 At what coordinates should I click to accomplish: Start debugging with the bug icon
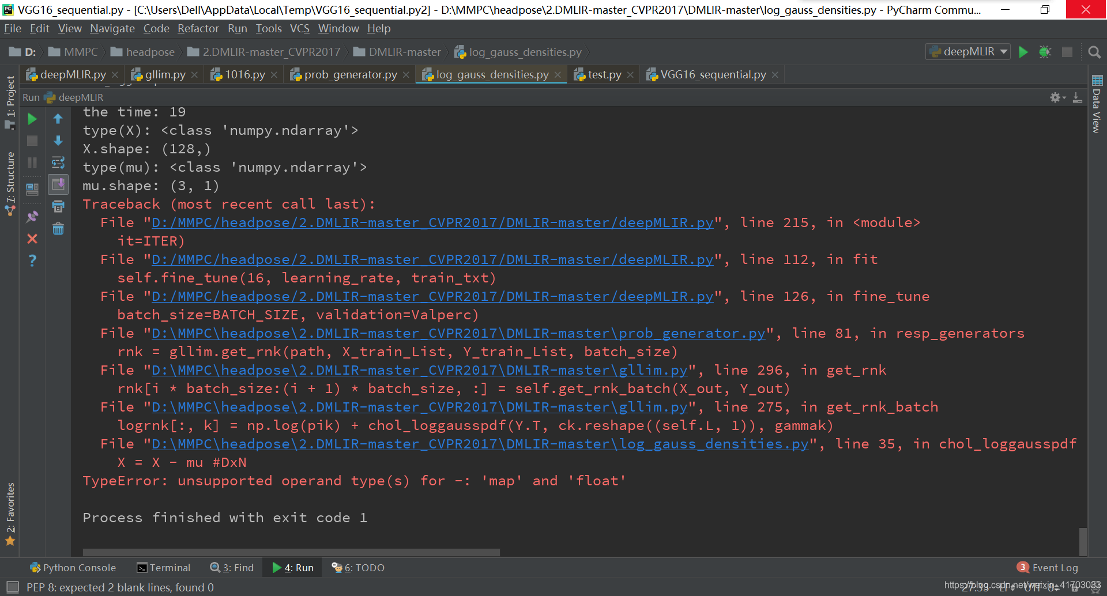pyautogui.click(x=1045, y=52)
